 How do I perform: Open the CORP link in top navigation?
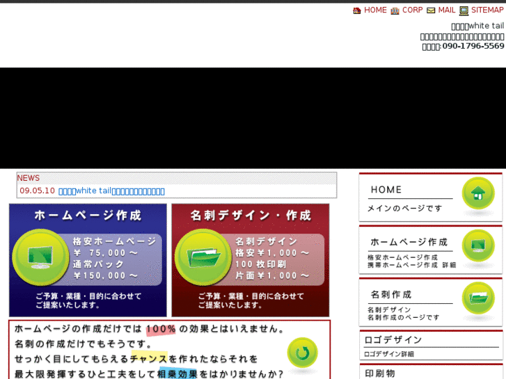[x=413, y=10]
